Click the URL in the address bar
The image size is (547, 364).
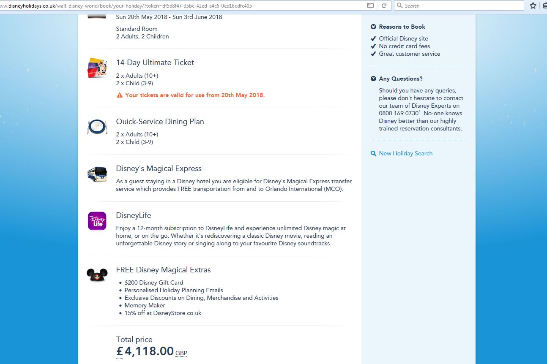pyautogui.click(x=127, y=5)
